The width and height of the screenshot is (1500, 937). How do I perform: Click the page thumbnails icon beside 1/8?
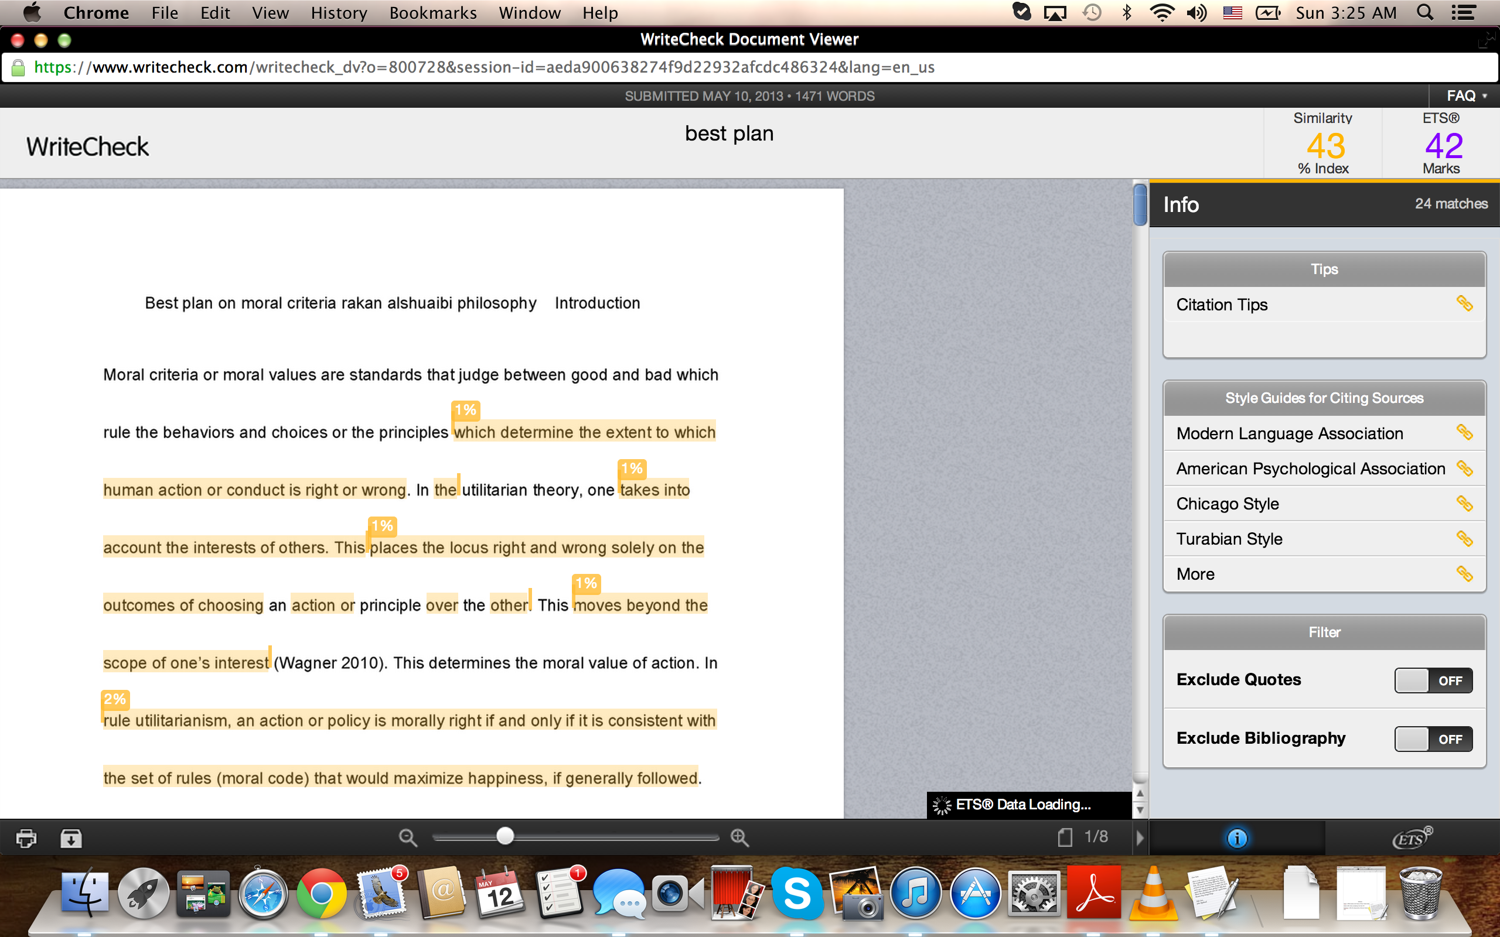coord(1065,837)
